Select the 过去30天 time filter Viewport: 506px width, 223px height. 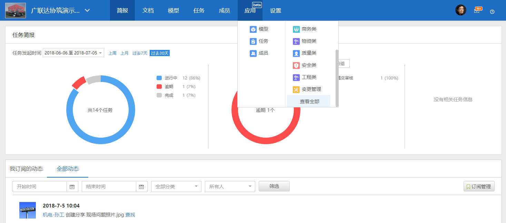(159, 53)
